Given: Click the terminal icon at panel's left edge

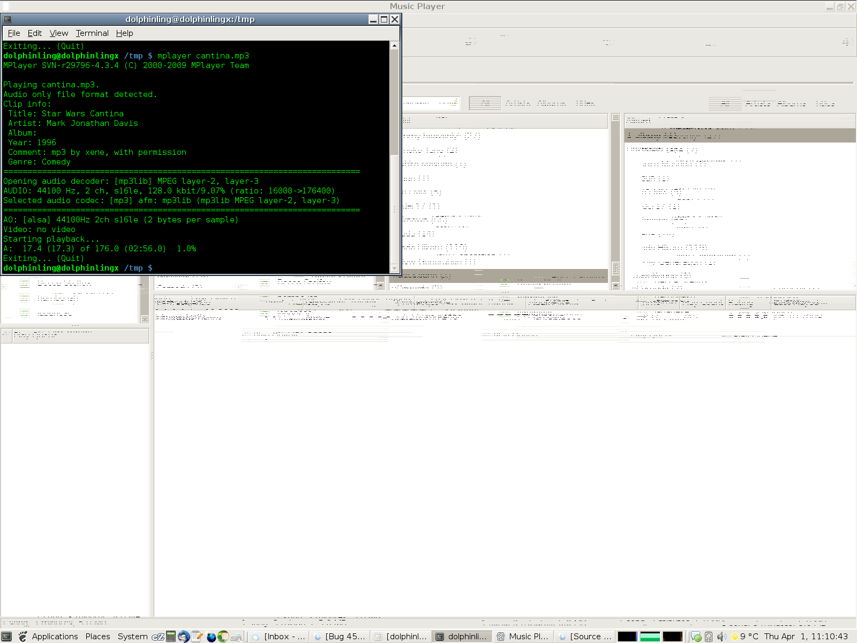Looking at the screenshot, I should coord(7,637).
